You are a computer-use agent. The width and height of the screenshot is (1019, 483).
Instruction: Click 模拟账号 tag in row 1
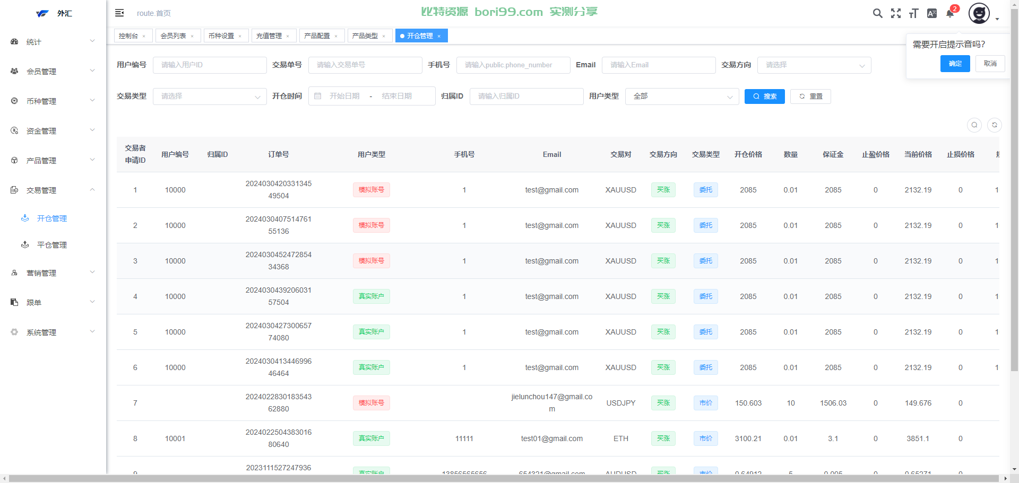coord(372,190)
